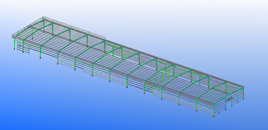Select the small canopy post at left end wall
Screen dimensions: 268x130
coord(29,50)
